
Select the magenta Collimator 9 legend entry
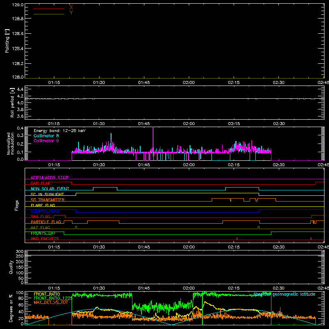pyautogui.click(x=46, y=141)
